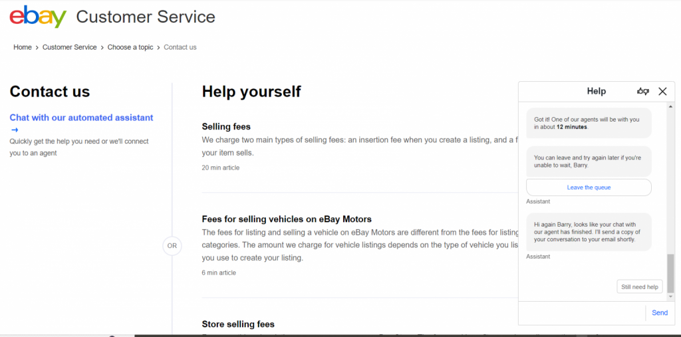Click the 20 min article label
Image resolution: width=681 pixels, height=337 pixels.
pos(221,168)
